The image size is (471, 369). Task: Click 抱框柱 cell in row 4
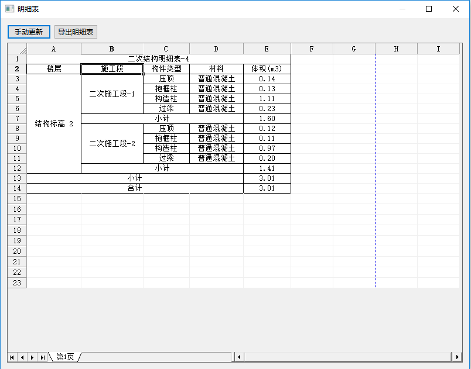click(x=166, y=89)
